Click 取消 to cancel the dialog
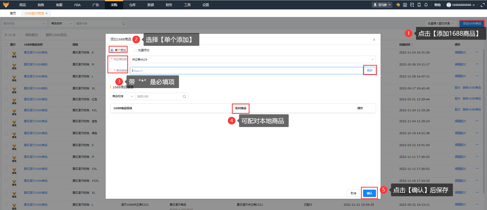The width and height of the screenshot is (487, 210). point(353,193)
